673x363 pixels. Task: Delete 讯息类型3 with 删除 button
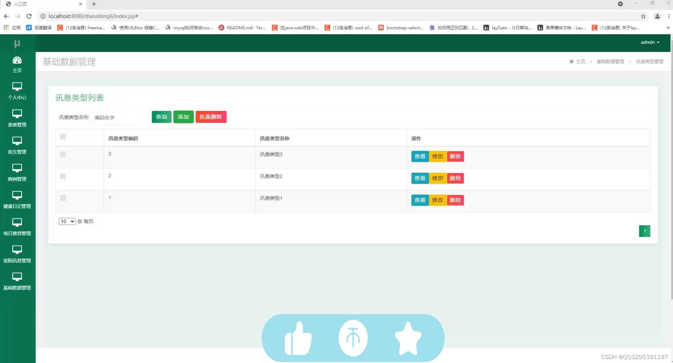point(455,156)
